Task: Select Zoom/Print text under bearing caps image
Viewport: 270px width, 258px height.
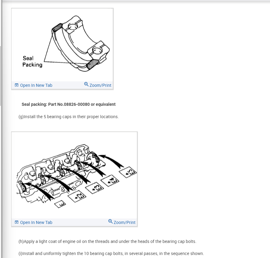Action: click(x=125, y=222)
